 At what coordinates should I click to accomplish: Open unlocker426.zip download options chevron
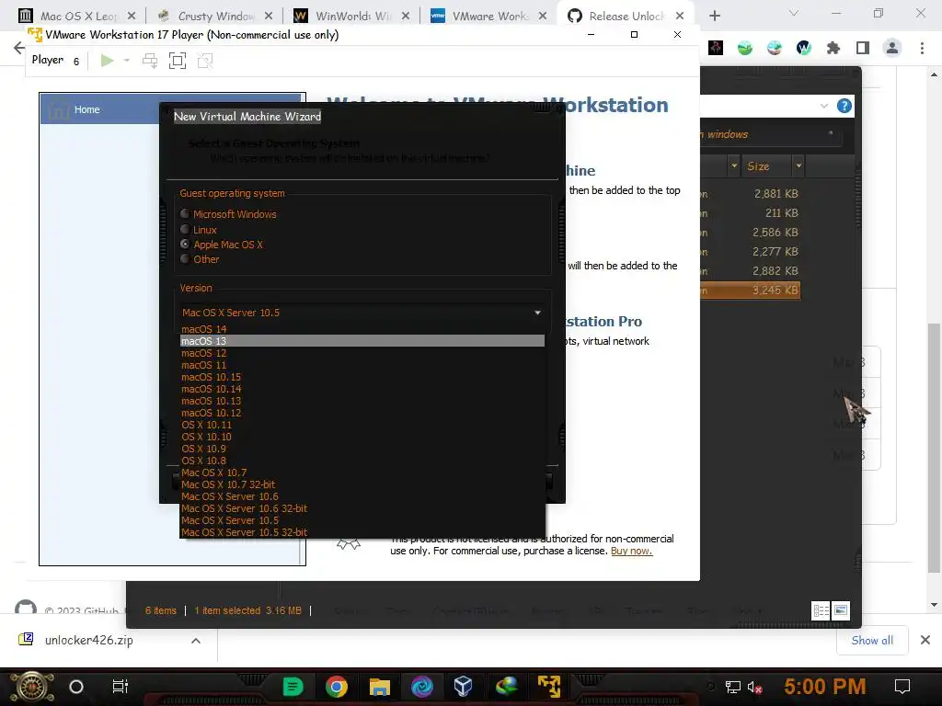[196, 641]
